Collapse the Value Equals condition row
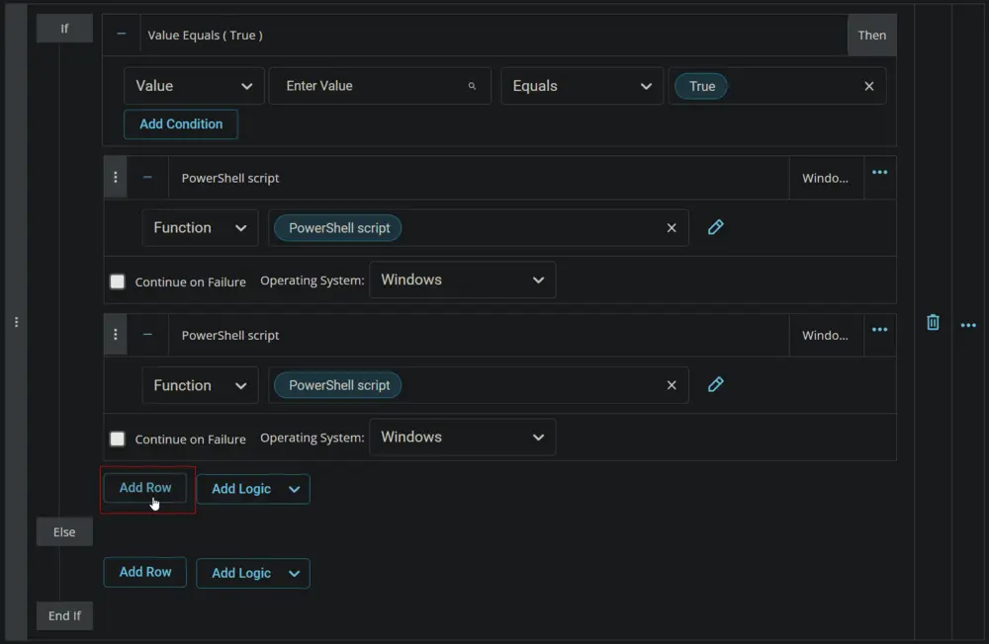Screen dimensions: 989x644 [x=121, y=34]
